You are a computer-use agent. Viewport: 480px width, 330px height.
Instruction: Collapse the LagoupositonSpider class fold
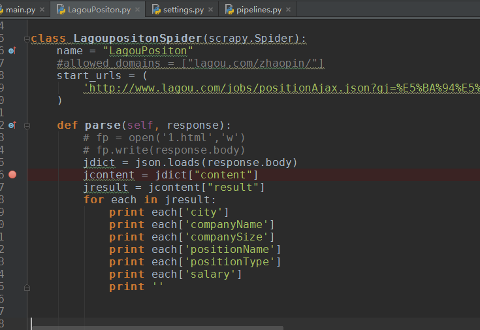(x=27, y=39)
